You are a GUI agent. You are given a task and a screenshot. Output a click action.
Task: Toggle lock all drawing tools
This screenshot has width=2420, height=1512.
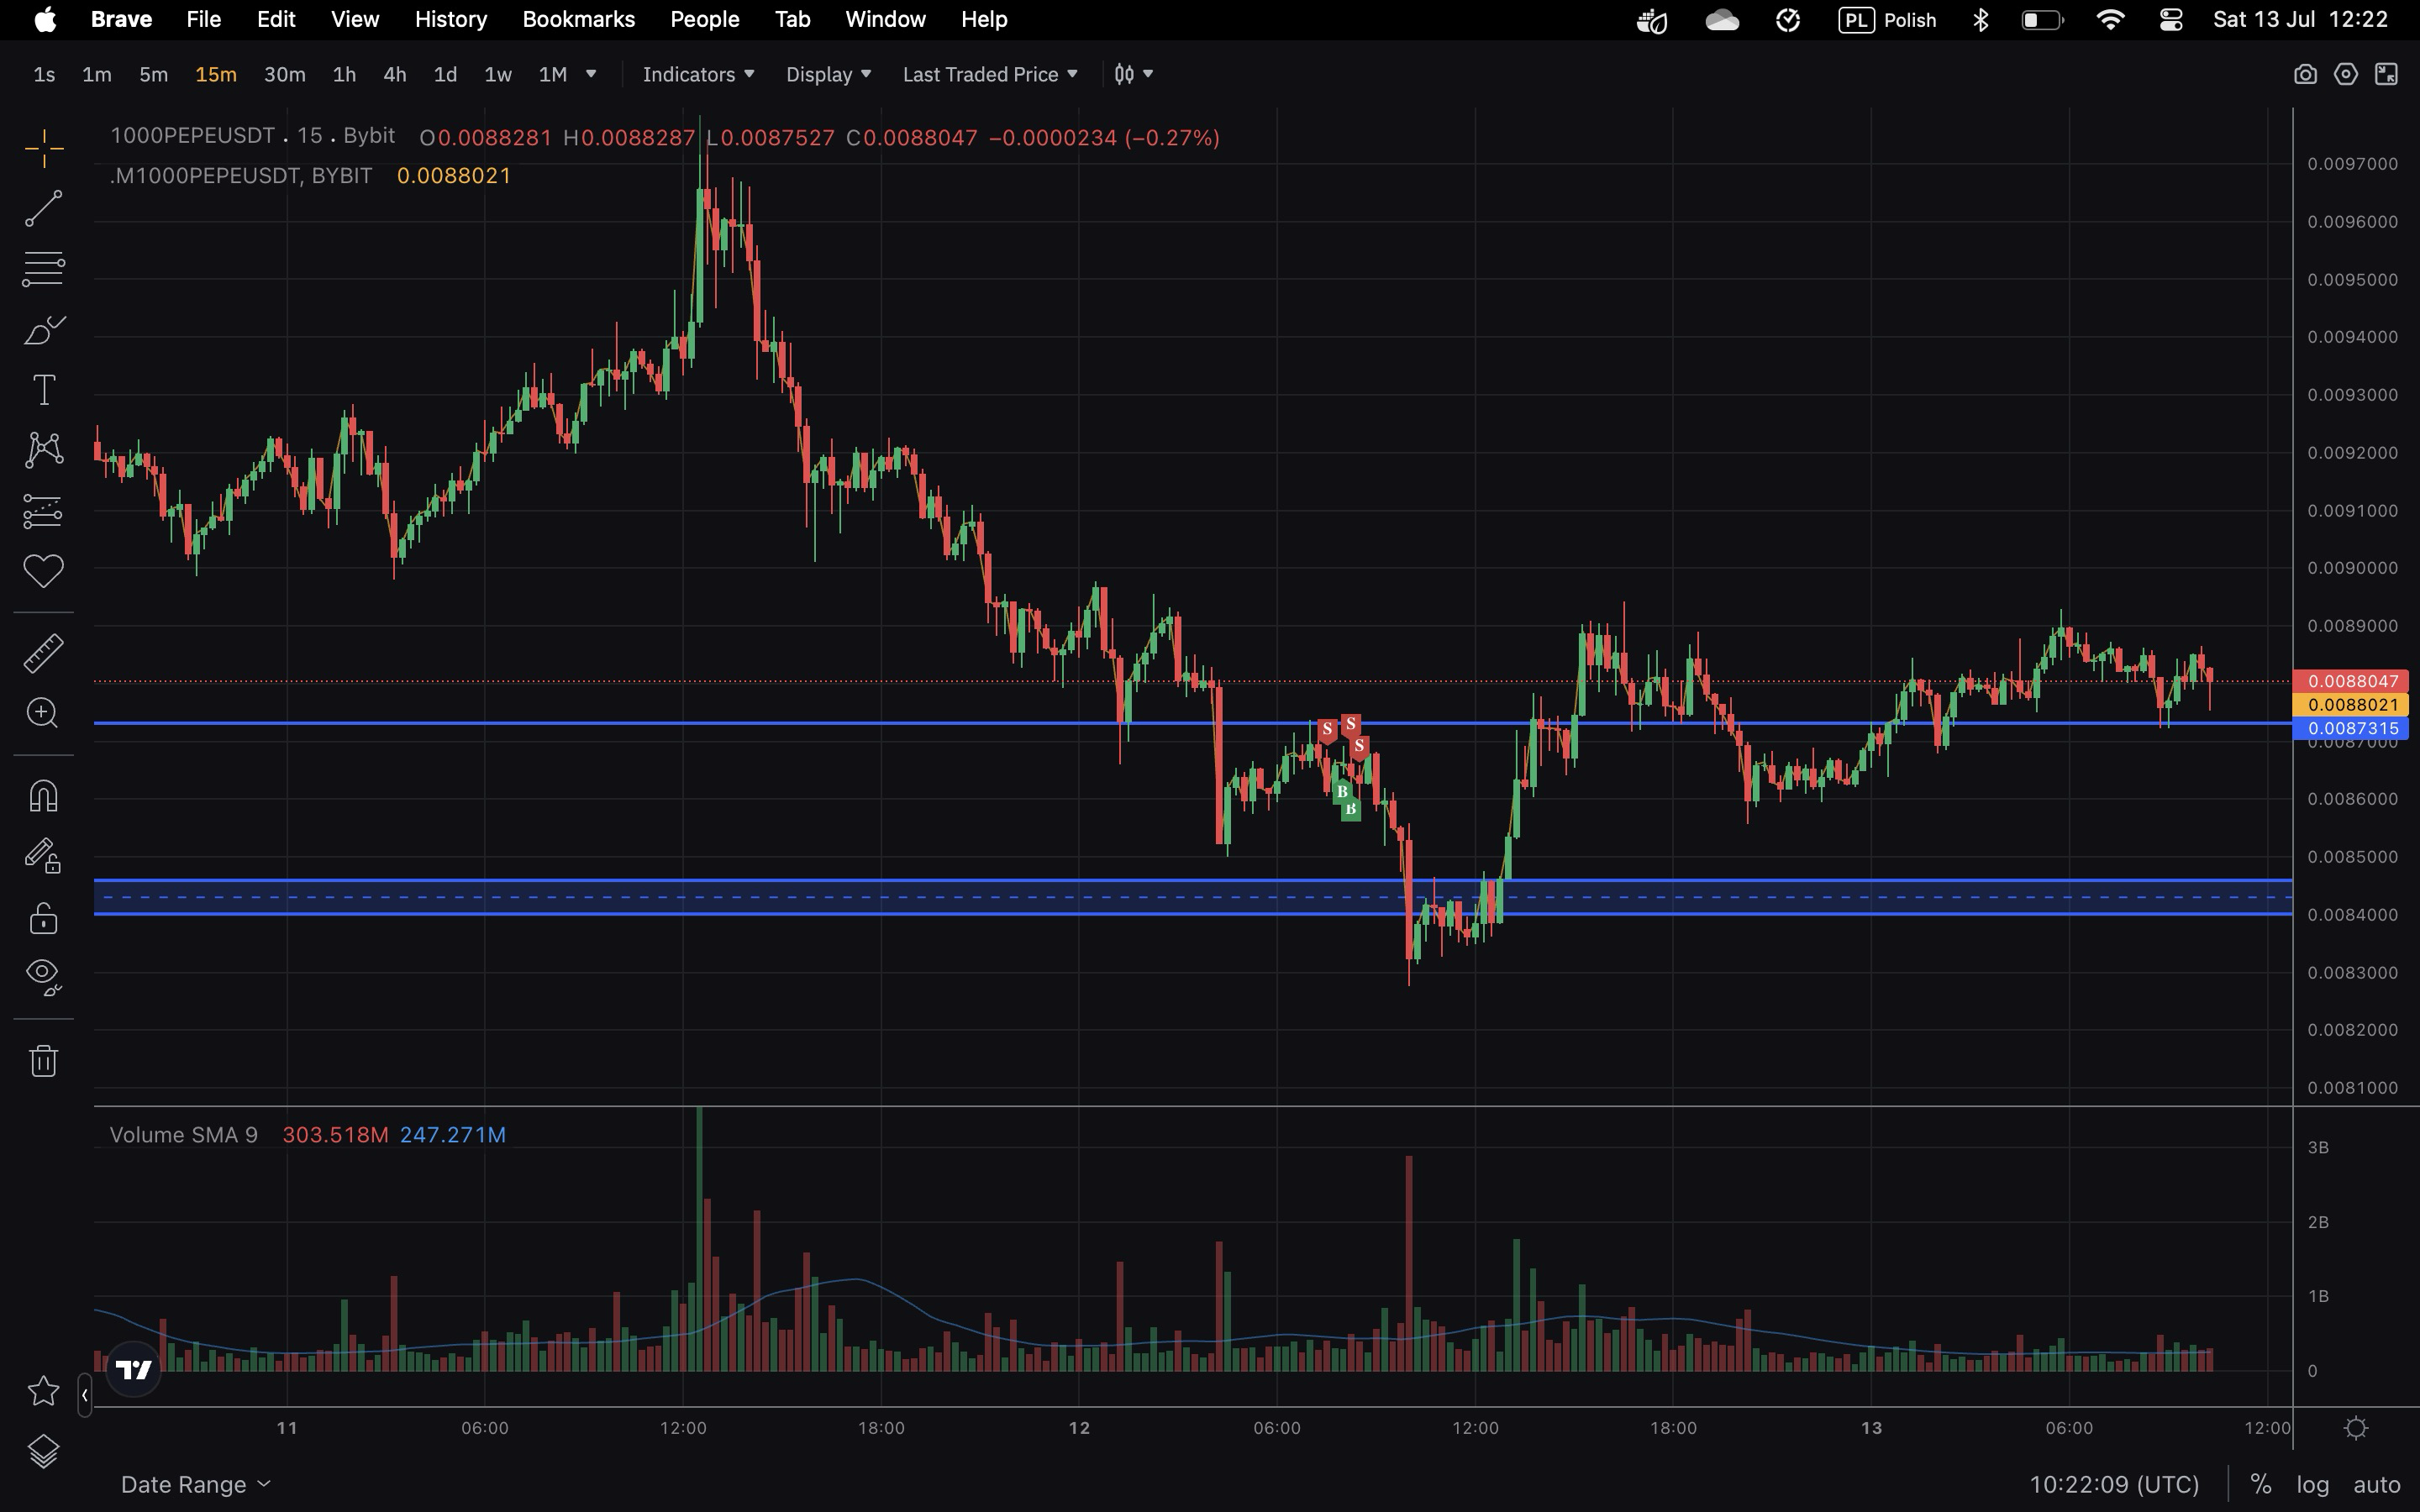tap(44, 917)
